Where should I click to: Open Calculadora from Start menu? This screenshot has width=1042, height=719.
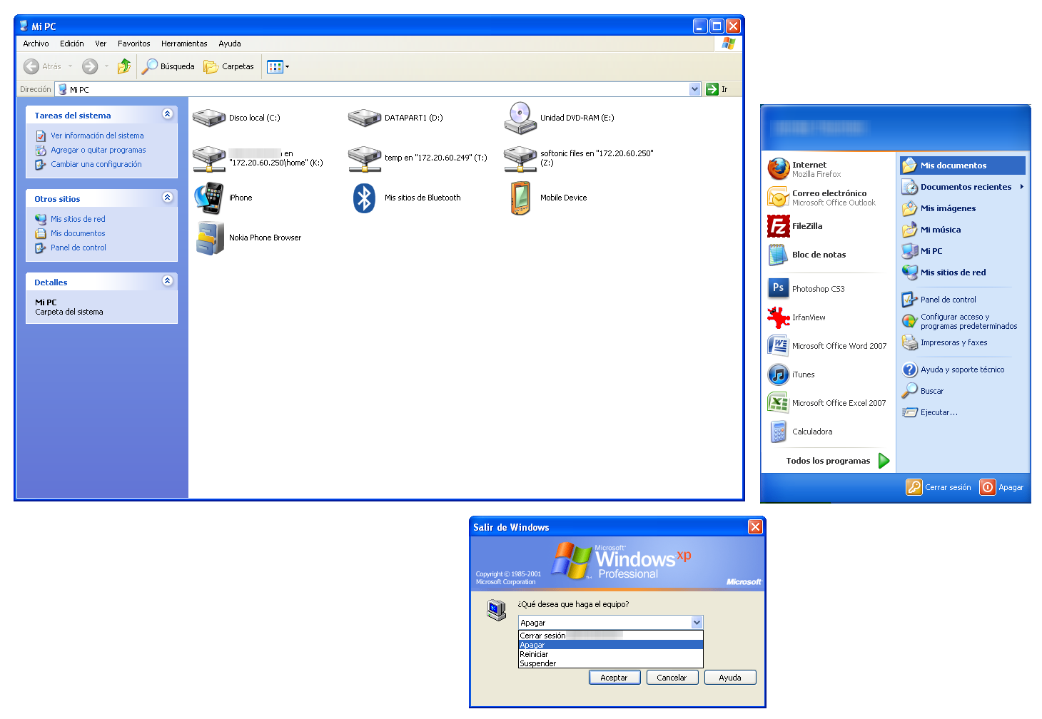(x=828, y=432)
